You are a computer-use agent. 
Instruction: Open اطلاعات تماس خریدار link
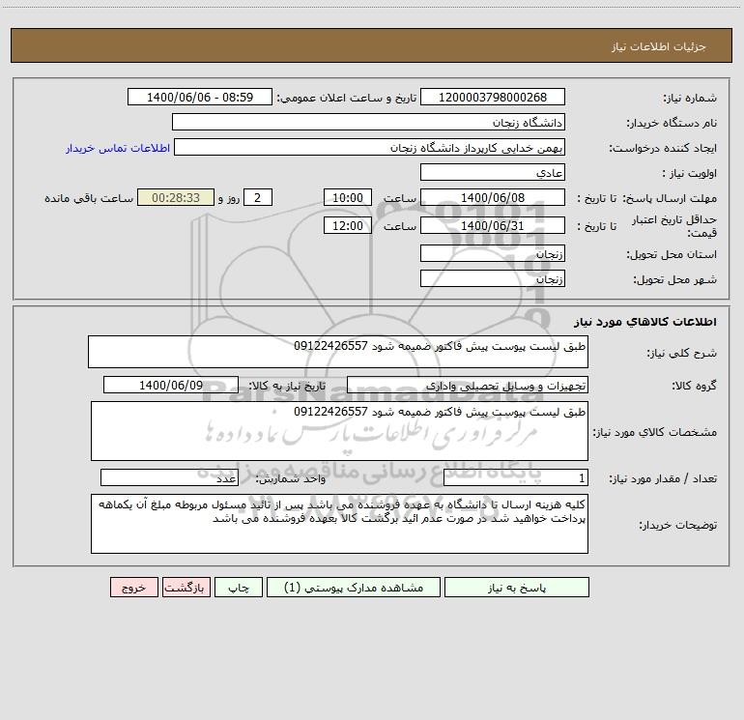(118, 148)
